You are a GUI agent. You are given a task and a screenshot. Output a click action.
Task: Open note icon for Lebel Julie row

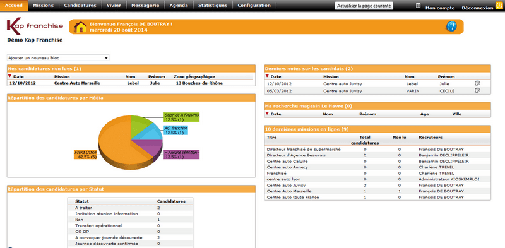pyautogui.click(x=477, y=83)
